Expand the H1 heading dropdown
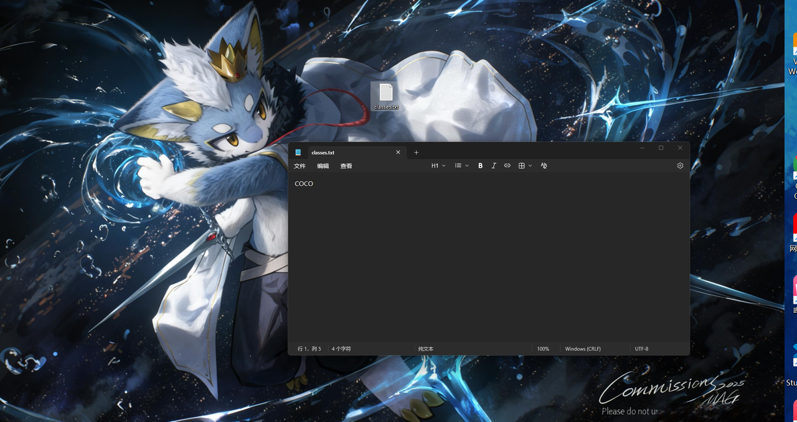797x422 pixels. (x=438, y=166)
